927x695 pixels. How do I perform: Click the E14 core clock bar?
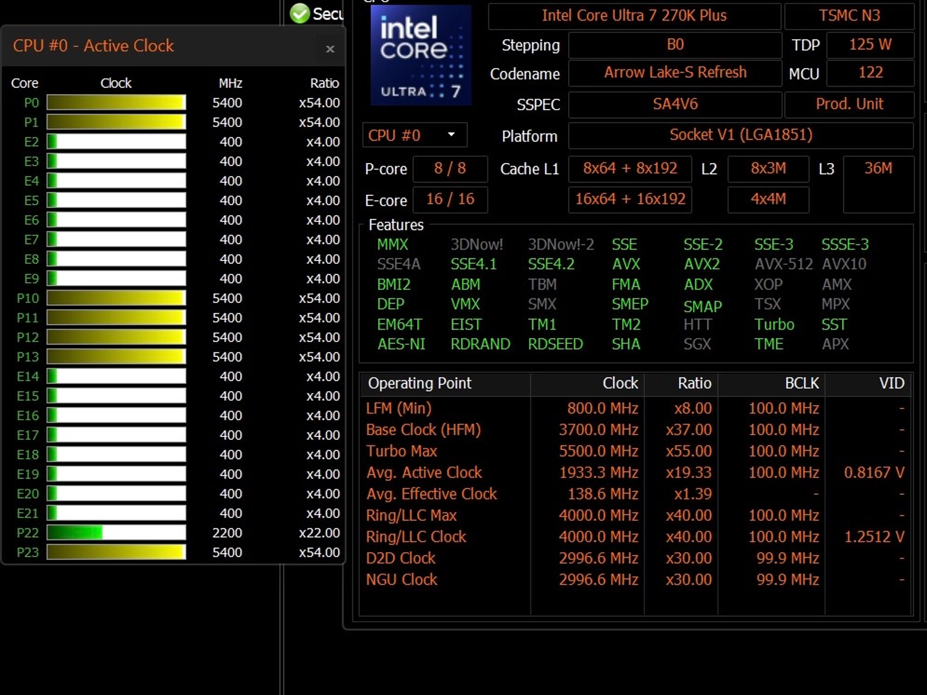pyautogui.click(x=116, y=376)
